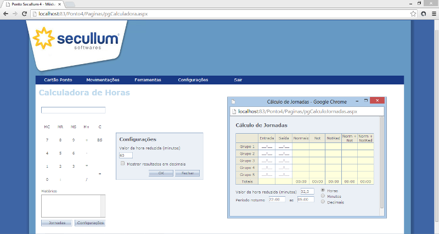Click the browser back arrow
The image size is (439, 234).
pos(5,13)
